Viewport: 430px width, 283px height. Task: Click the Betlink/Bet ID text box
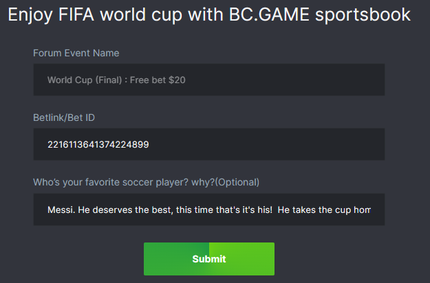coord(208,144)
